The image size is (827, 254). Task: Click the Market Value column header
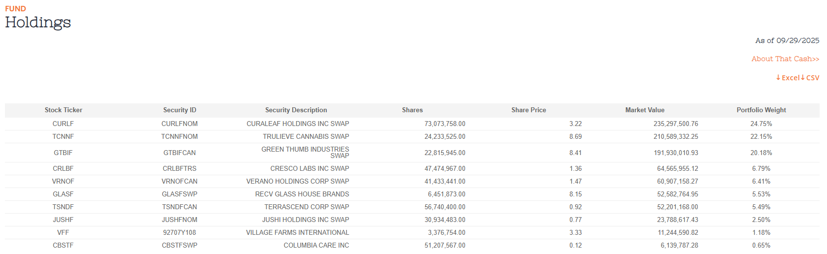click(645, 110)
